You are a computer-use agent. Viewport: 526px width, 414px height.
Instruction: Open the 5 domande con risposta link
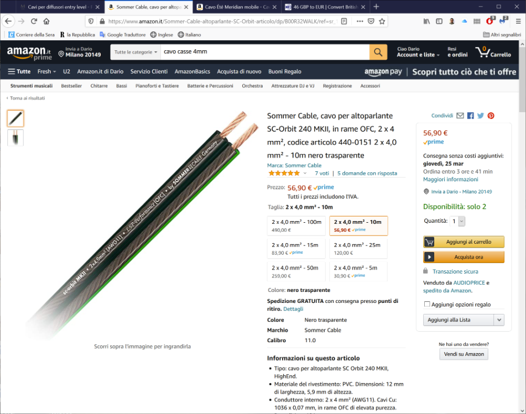[367, 174]
